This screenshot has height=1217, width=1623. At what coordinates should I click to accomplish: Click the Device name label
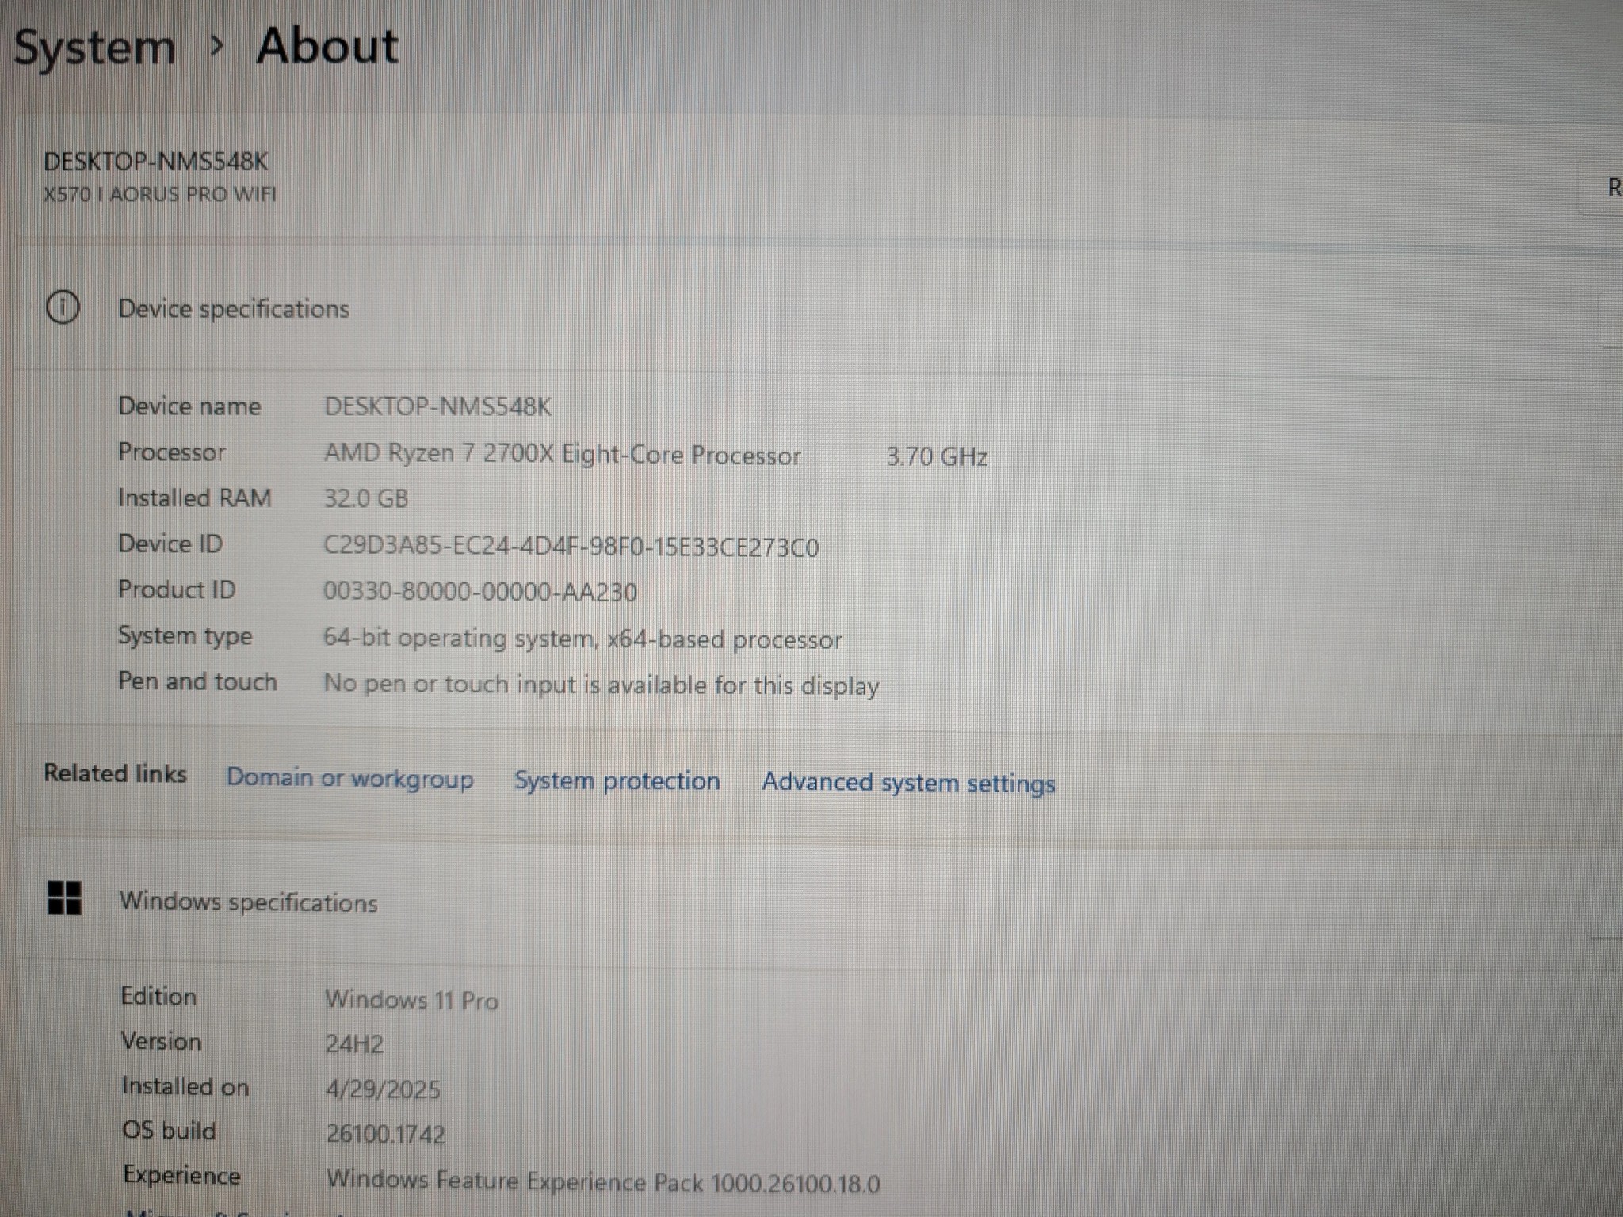coord(189,406)
